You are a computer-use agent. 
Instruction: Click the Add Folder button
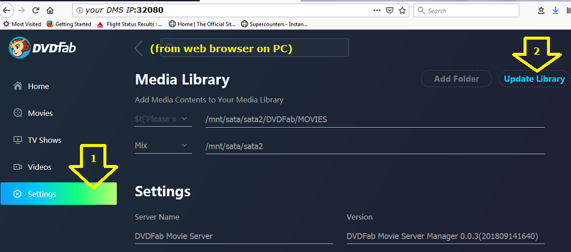click(456, 79)
